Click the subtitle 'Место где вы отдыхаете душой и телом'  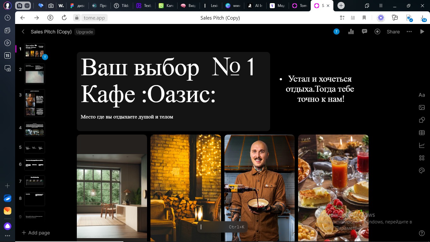click(x=127, y=117)
